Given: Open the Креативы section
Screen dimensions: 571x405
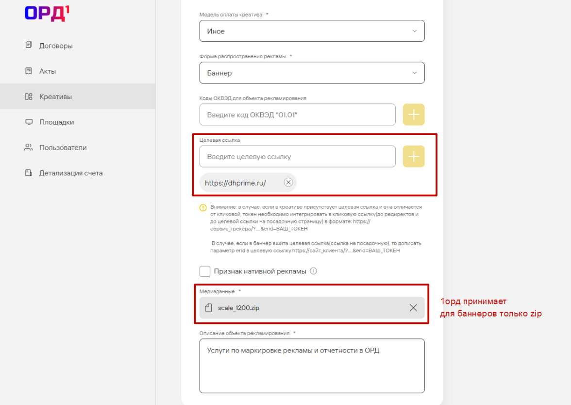Looking at the screenshot, I should (55, 97).
